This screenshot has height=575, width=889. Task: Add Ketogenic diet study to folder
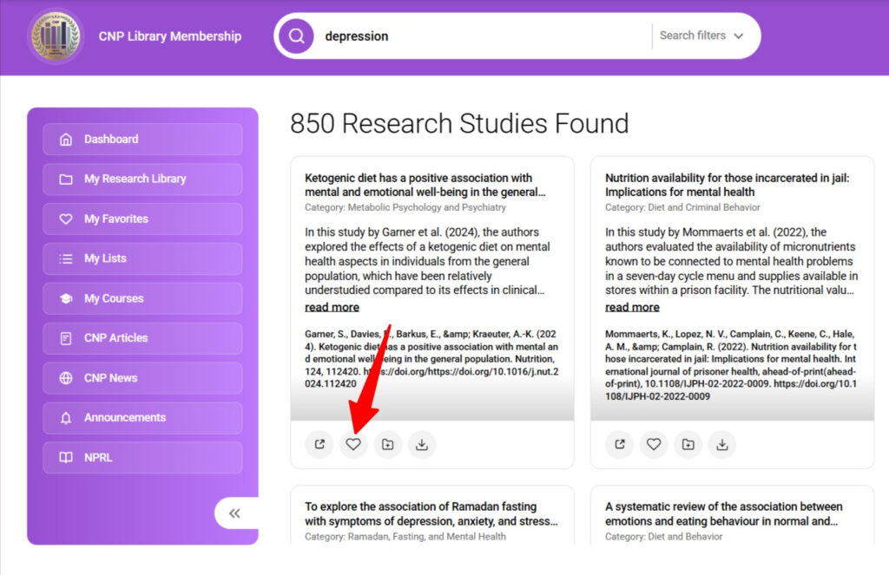click(387, 445)
